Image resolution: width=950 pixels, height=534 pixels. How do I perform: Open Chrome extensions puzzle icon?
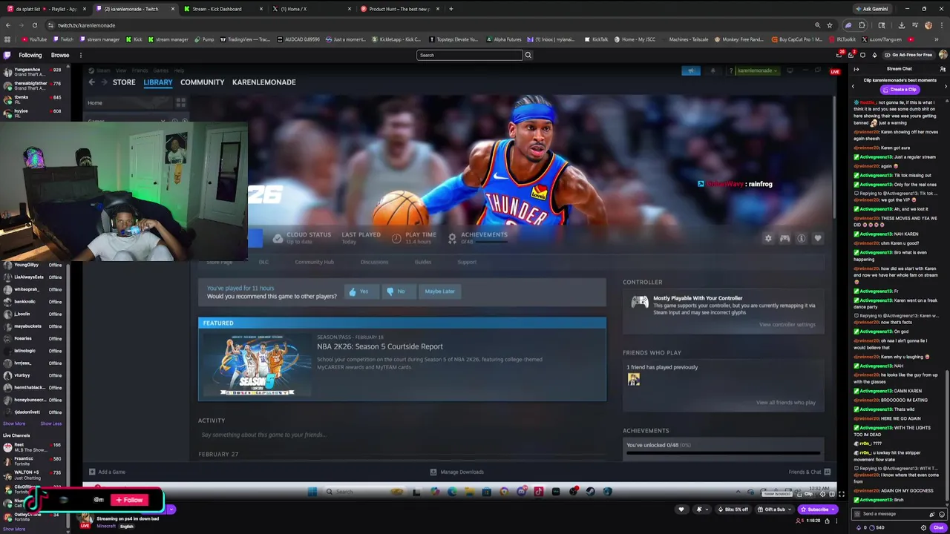pyautogui.click(x=862, y=25)
